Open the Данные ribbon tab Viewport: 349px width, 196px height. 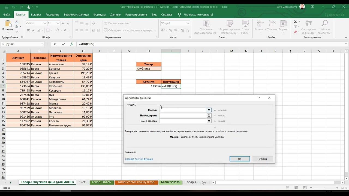coord(115,15)
